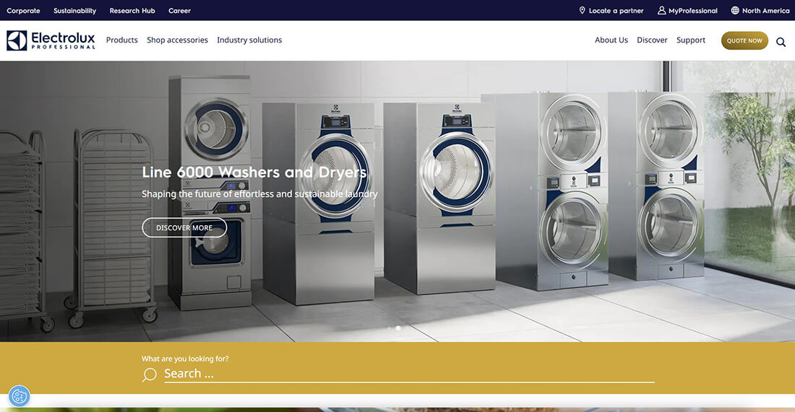The width and height of the screenshot is (795, 412).
Task: Click the Electrolux Professional logo
Action: 51,40
